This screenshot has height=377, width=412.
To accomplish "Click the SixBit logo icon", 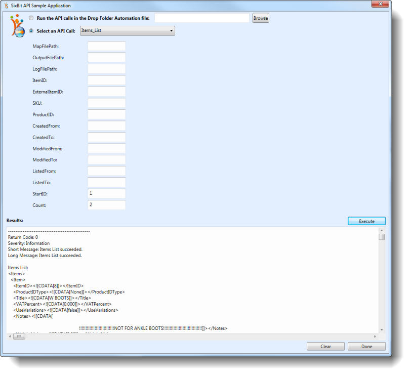I will tap(17, 25).
